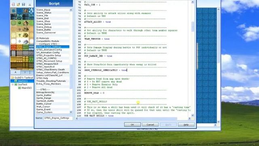
Task: Click code editor horizontal scroll right arrow
Action: pos(189,118)
